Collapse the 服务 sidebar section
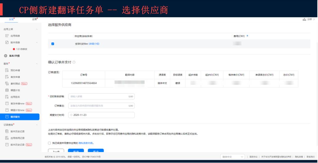The height and width of the screenshot is (163, 318). click(x=37, y=64)
